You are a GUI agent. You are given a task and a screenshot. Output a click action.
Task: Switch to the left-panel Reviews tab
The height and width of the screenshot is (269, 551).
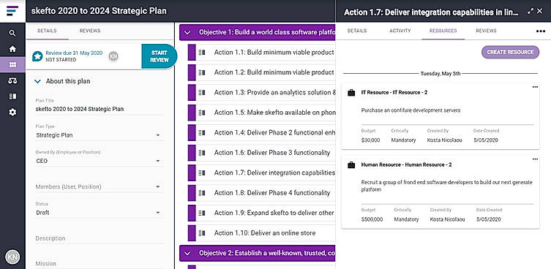pos(90,31)
